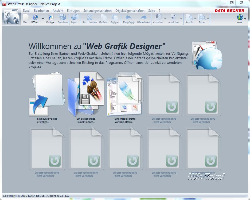250x200 pixels.
Task: Click the app icon in title bar
Action: 5,4
